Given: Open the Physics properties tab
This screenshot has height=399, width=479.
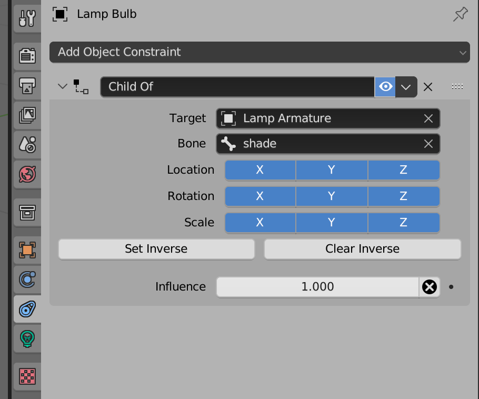Looking at the screenshot, I should [x=27, y=280].
